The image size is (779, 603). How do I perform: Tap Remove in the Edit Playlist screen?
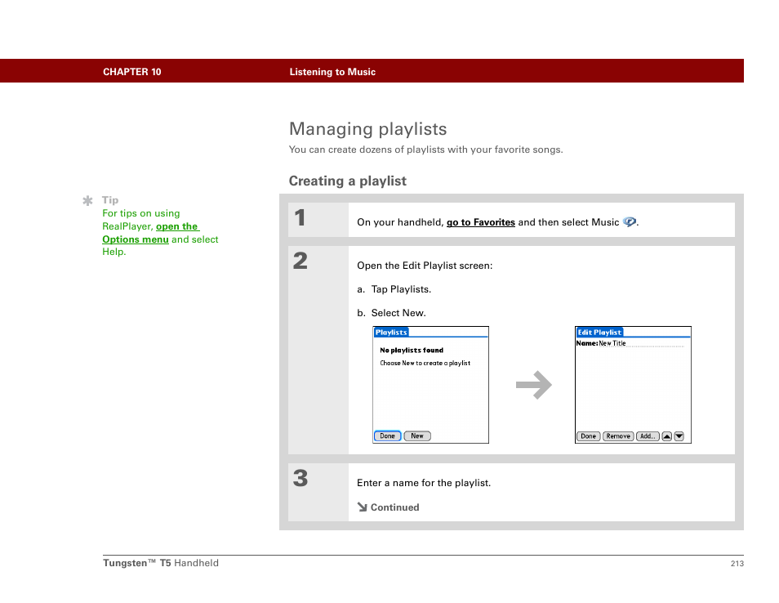(618, 436)
